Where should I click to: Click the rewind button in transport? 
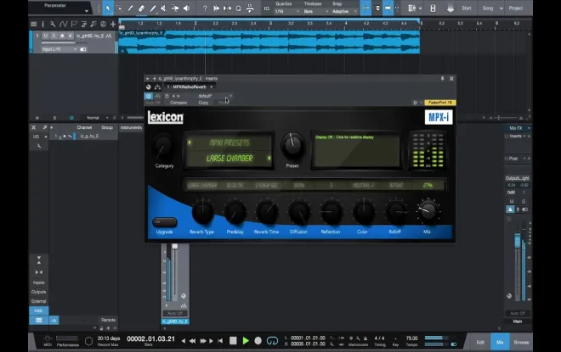[192, 341]
